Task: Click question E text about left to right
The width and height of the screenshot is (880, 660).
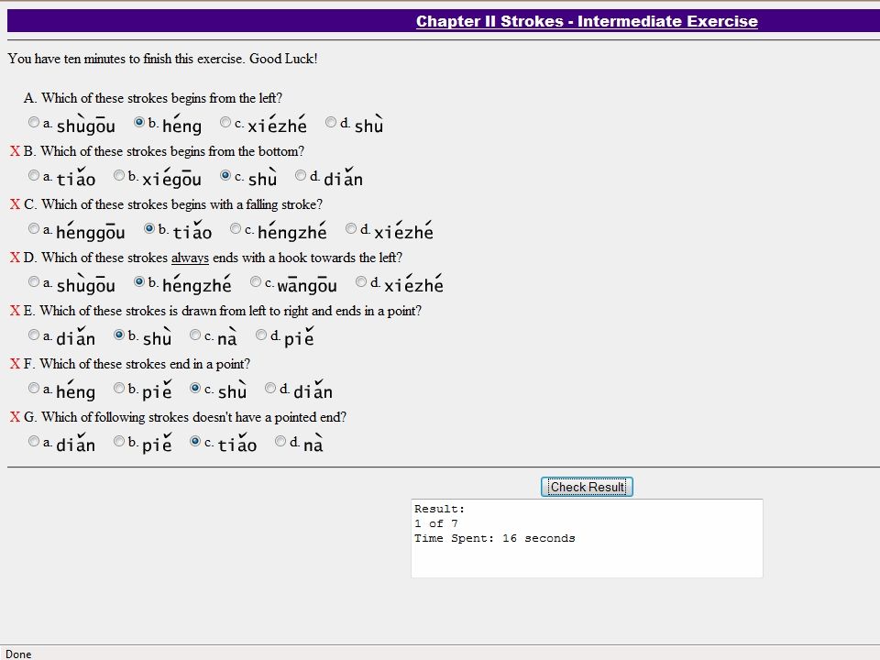Action: coord(222,311)
